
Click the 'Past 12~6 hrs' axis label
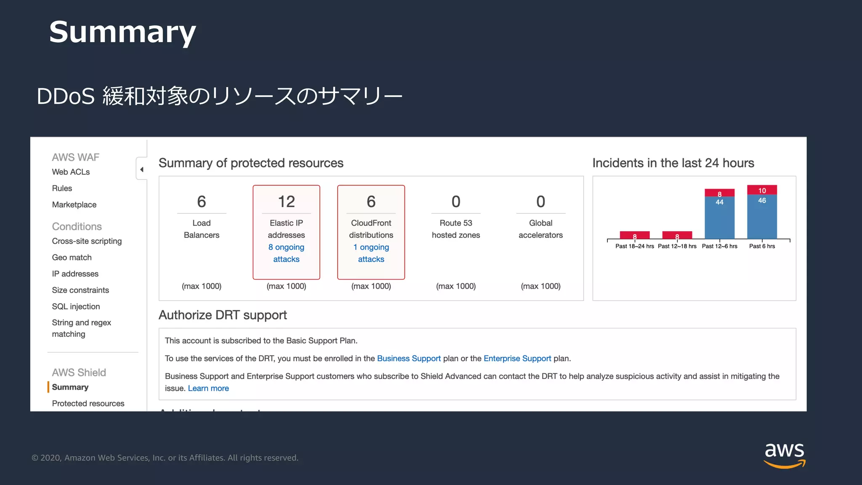click(x=719, y=246)
